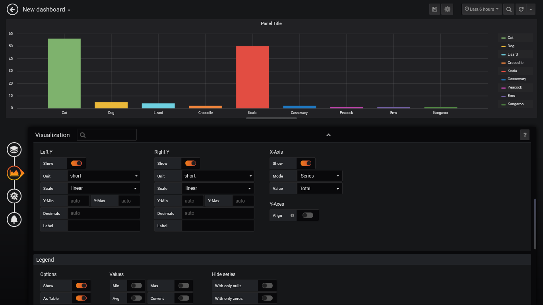Open the Visualization chart icon tab
Image resolution: width=543 pixels, height=305 pixels.
click(14, 173)
